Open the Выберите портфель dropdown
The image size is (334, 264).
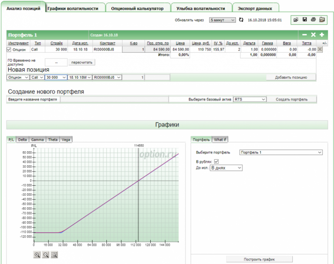click(x=281, y=152)
